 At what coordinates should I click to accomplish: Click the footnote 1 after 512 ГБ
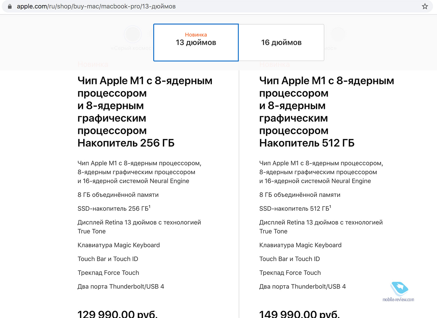click(330, 207)
